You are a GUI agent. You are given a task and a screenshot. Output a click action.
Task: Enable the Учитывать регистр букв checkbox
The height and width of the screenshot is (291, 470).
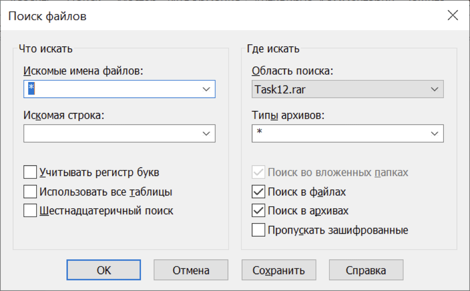[31, 172]
